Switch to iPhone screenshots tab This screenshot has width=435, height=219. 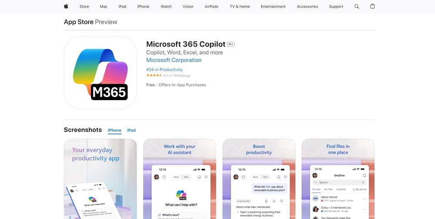click(x=114, y=130)
